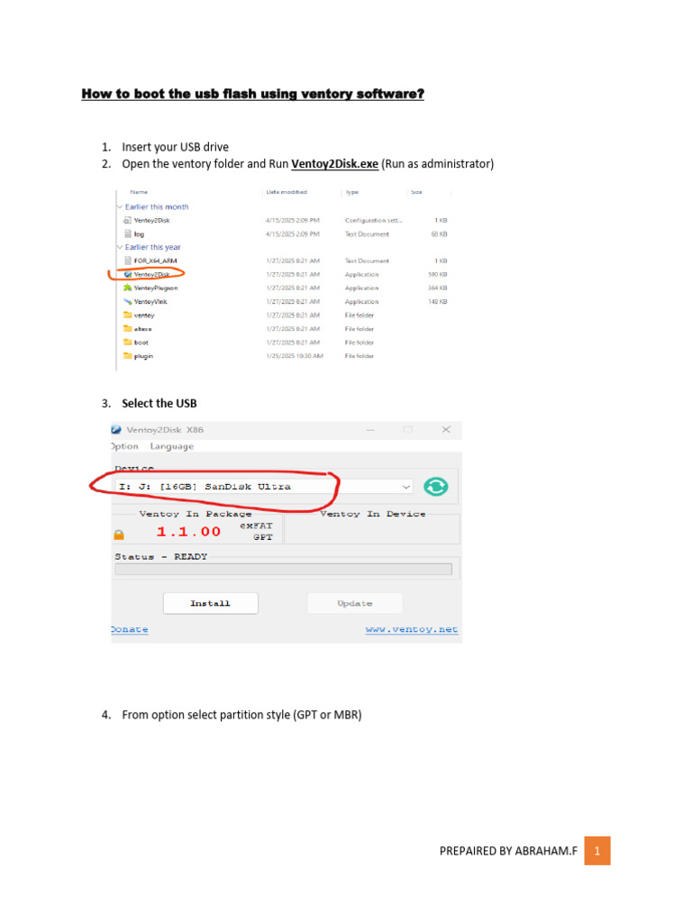Viewport: 692px width, 923px height.
Task: Open the Language menu in Ventoy2Disk
Action: [x=172, y=446]
